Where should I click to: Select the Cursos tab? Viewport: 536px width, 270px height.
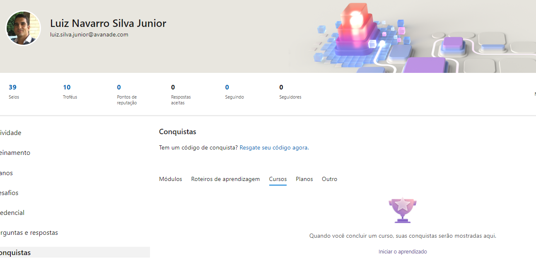tap(278, 179)
